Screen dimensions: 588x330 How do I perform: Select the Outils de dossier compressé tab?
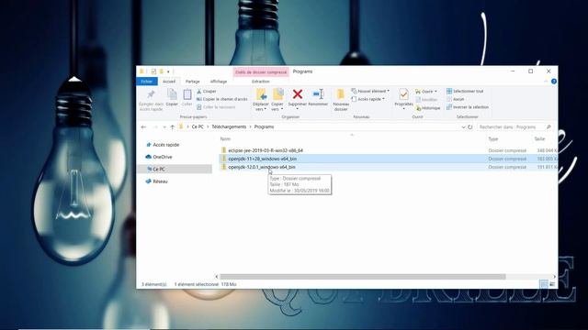(261, 71)
